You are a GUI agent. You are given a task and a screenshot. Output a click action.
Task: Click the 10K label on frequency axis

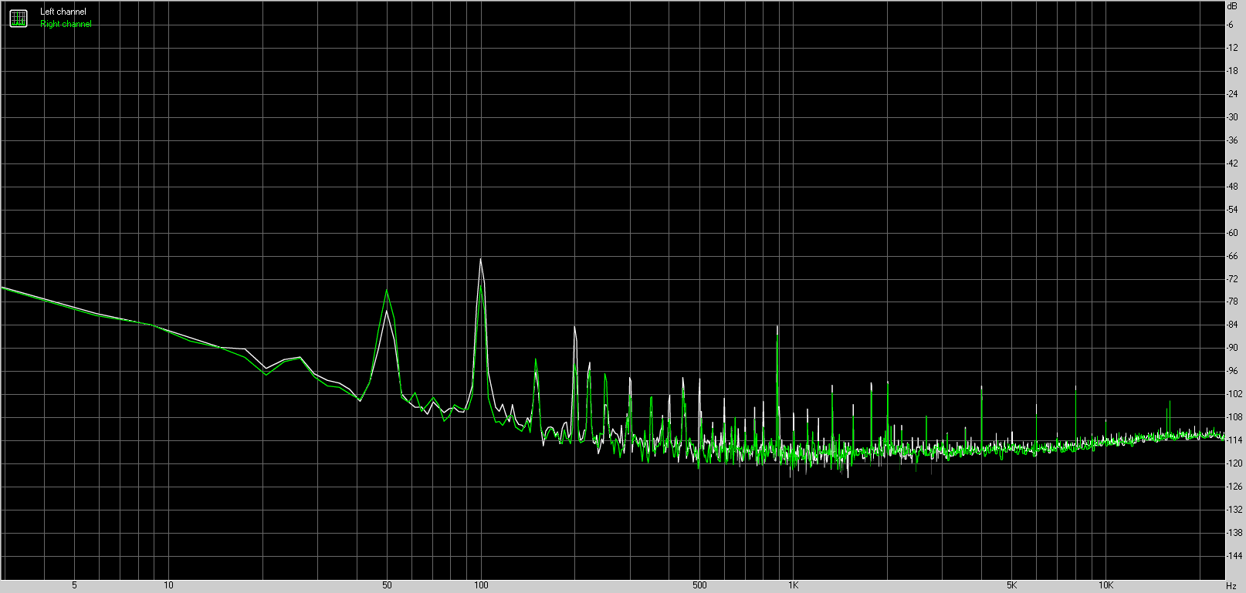(x=1105, y=585)
